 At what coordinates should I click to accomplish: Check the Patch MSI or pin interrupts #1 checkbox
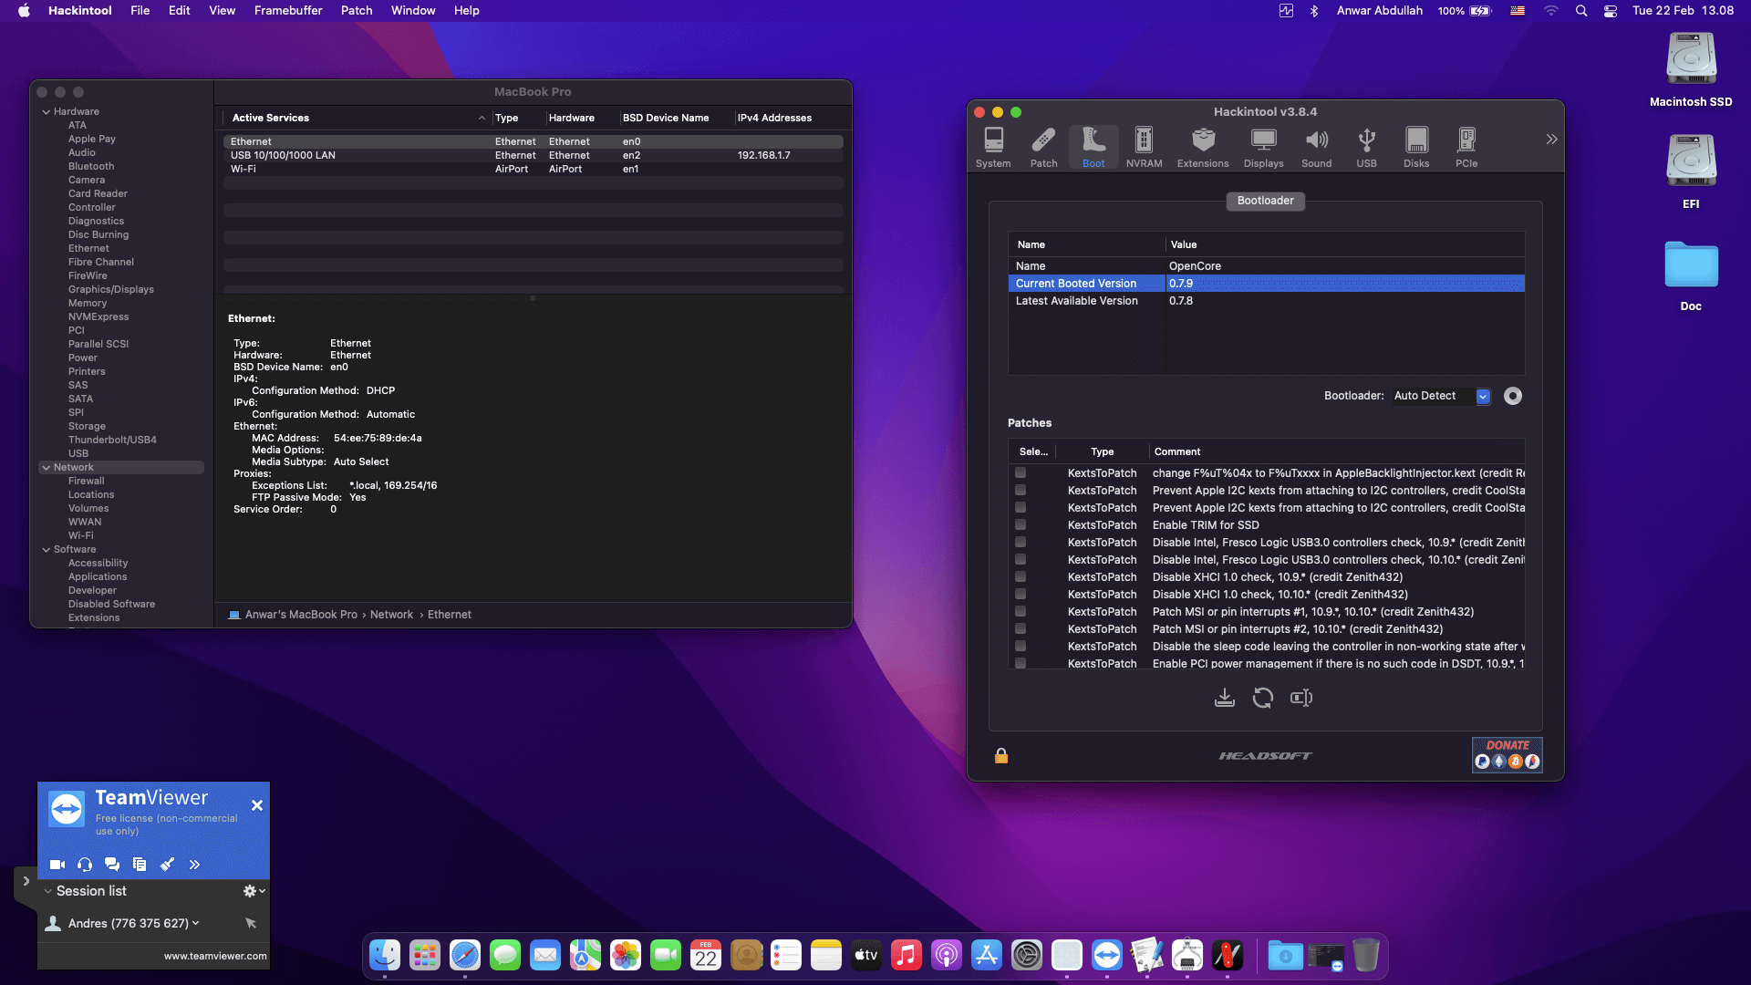1021,611
